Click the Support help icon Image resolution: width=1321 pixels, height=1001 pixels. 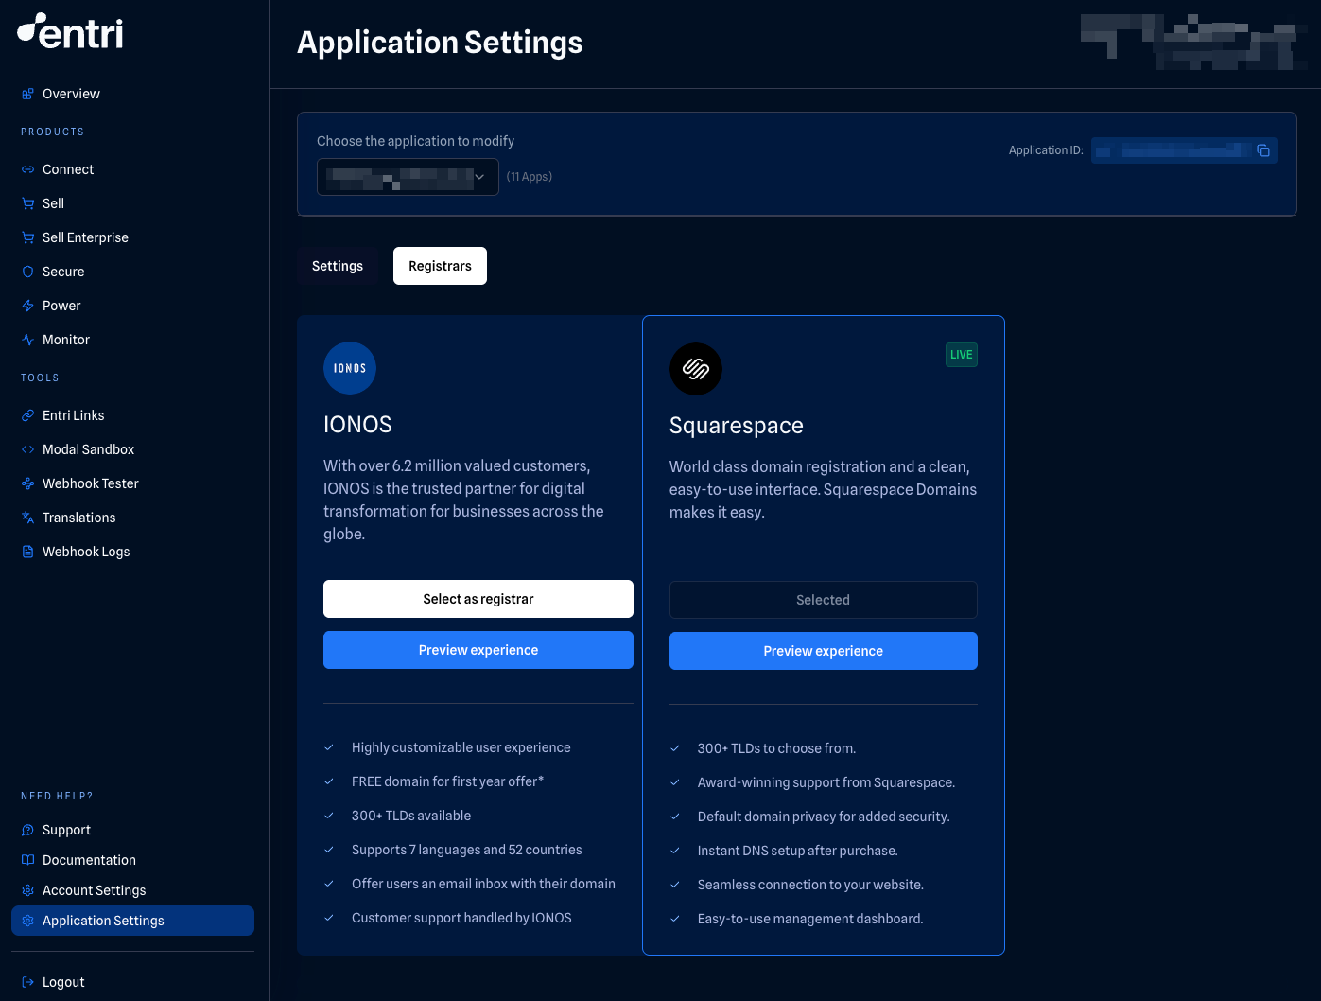pyautogui.click(x=28, y=830)
